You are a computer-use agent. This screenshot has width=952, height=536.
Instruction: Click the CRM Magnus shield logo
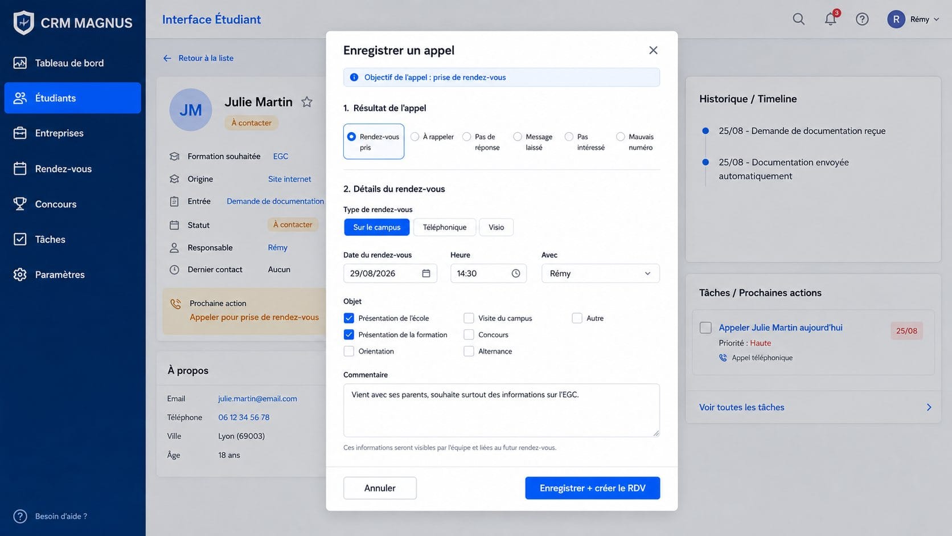tap(23, 23)
